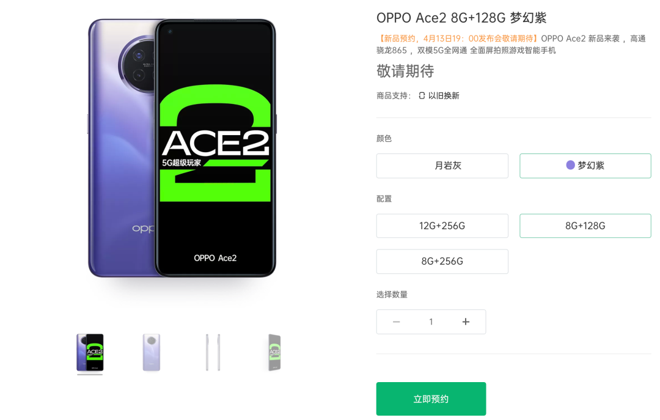Choose the 12G+256G configuration
Screen dimensions: 660x420
[442, 226]
